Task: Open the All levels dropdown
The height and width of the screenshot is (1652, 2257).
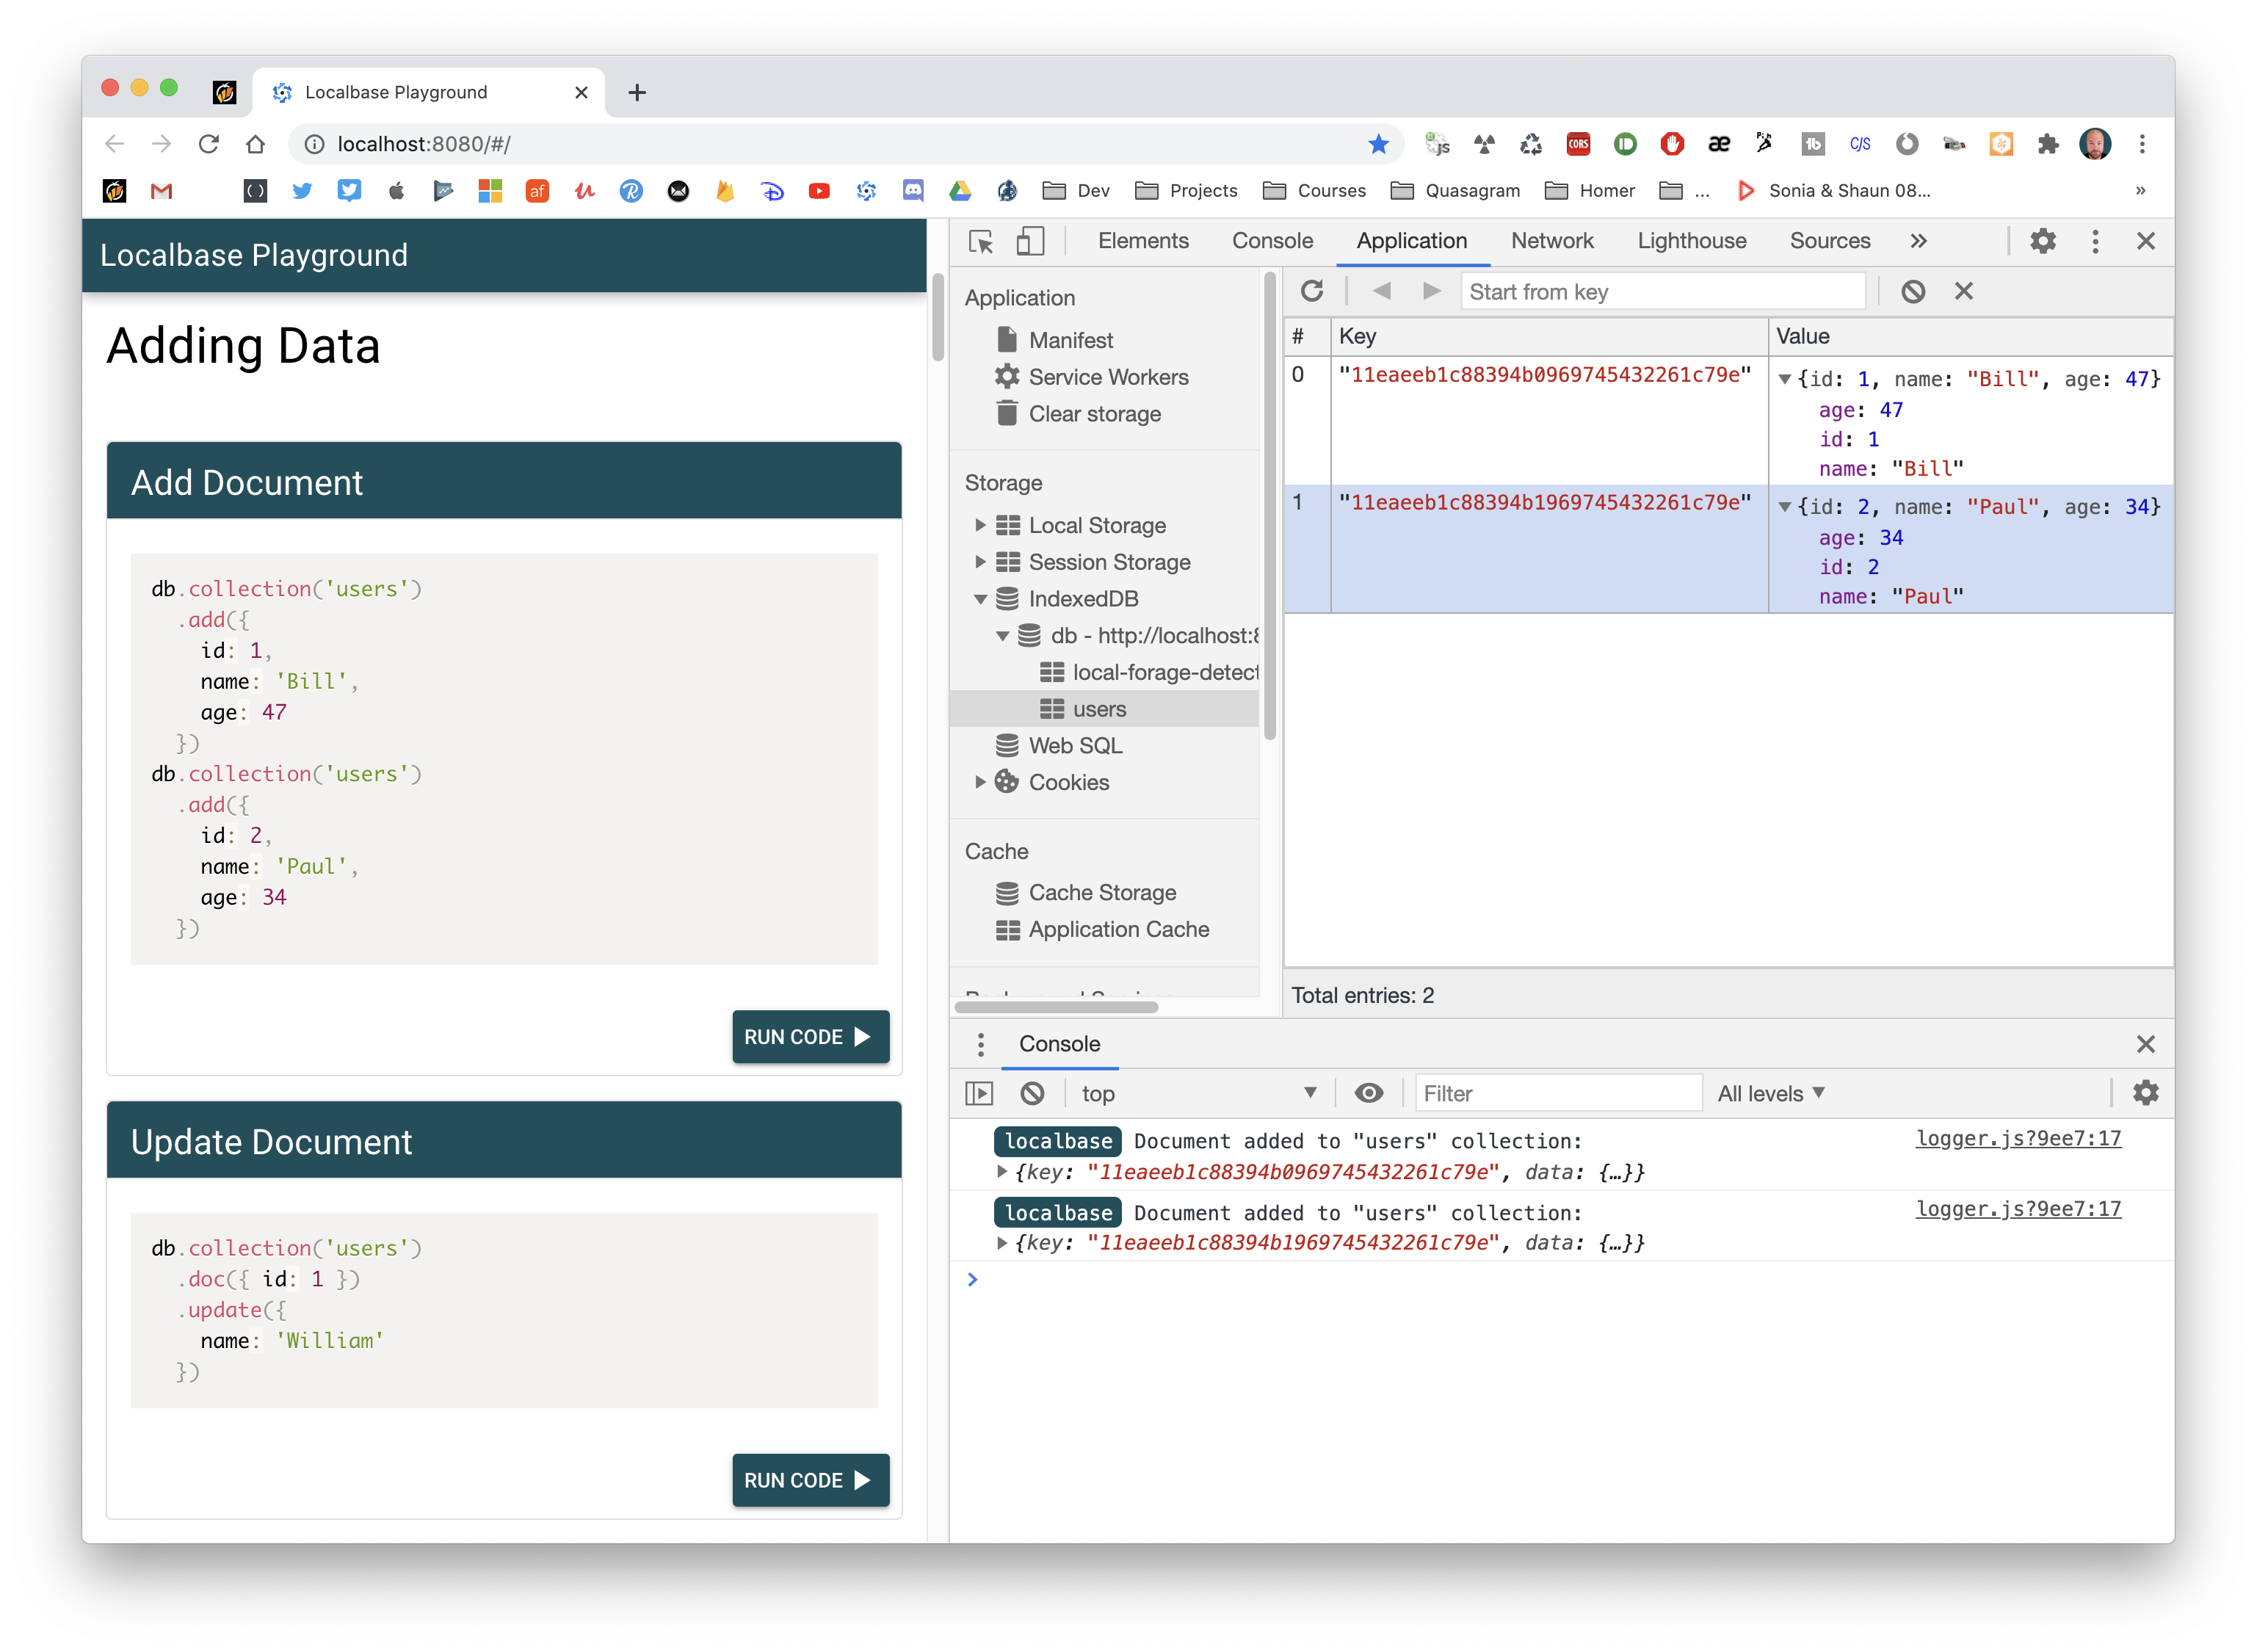Action: click(1770, 1093)
